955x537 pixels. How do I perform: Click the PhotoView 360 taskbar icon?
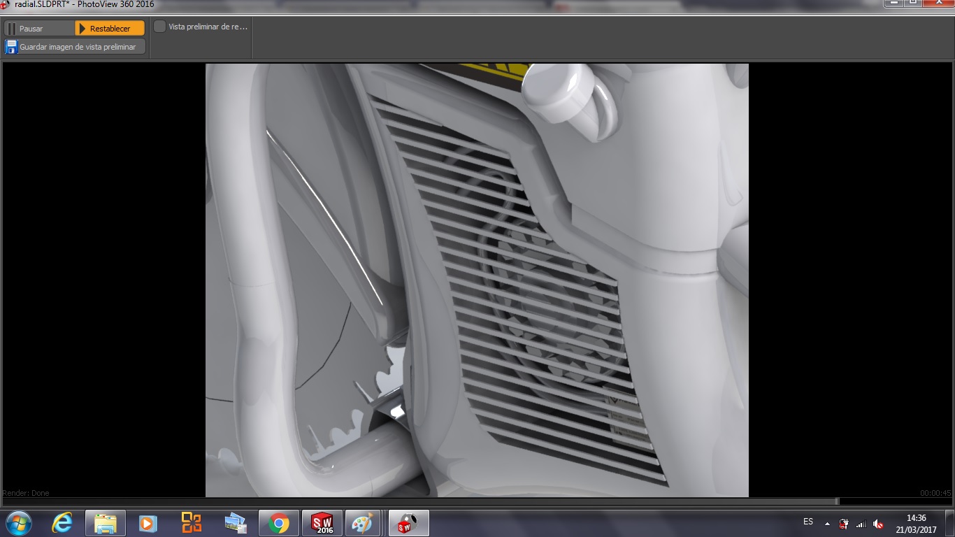408,523
